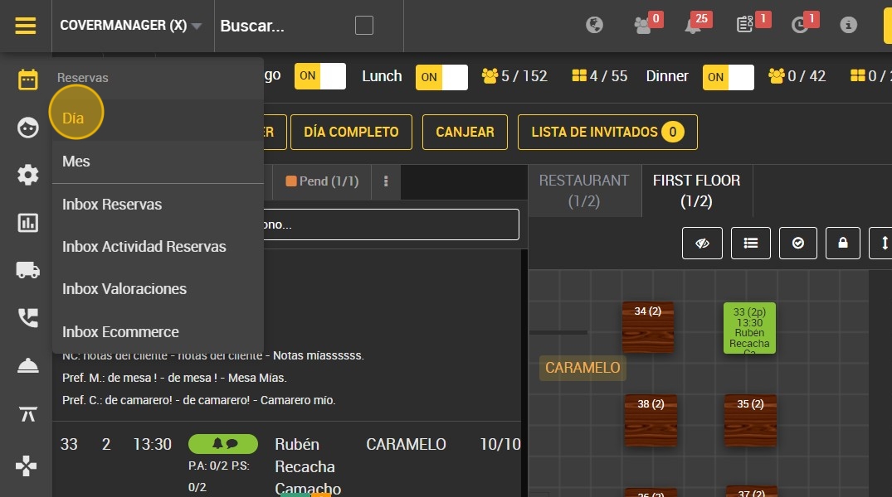
Task: Open the clock history icon with badge 1
Action: (x=799, y=26)
